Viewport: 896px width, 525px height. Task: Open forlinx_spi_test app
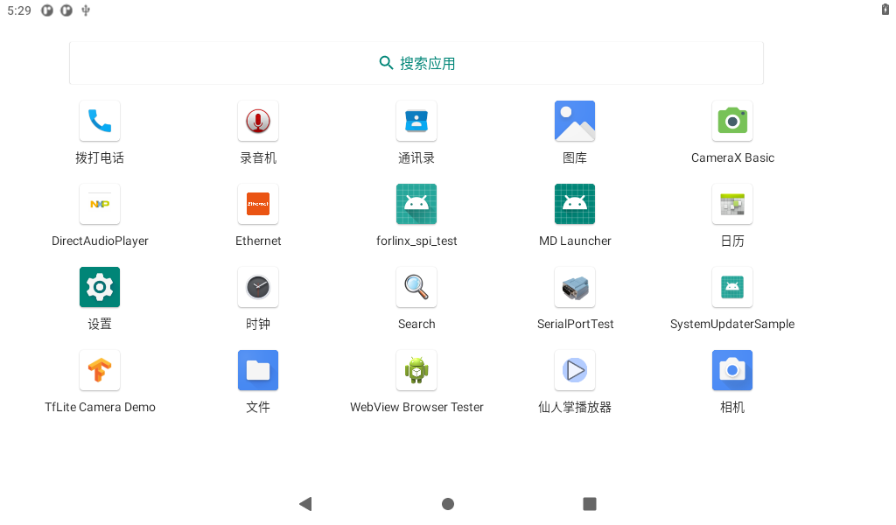(x=416, y=204)
